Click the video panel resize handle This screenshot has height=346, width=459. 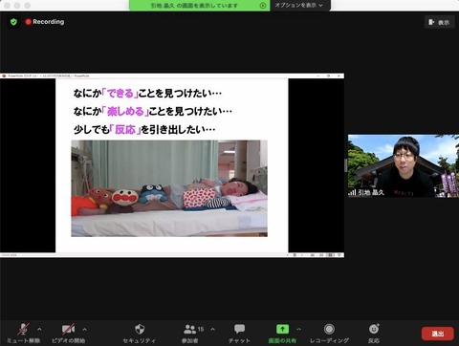(345, 165)
